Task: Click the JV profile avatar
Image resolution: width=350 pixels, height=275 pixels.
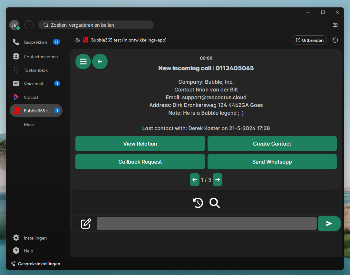Action: (x=14, y=25)
